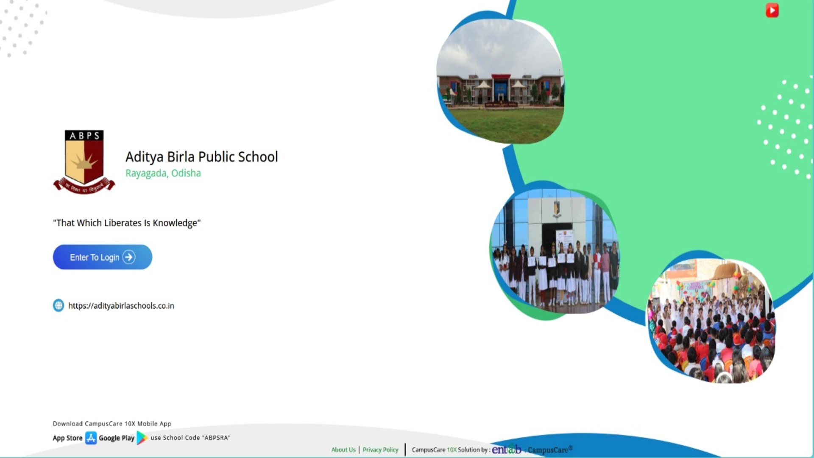This screenshot has width=814, height=458.
Task: Open the App Store icon
Action: [x=91, y=438]
